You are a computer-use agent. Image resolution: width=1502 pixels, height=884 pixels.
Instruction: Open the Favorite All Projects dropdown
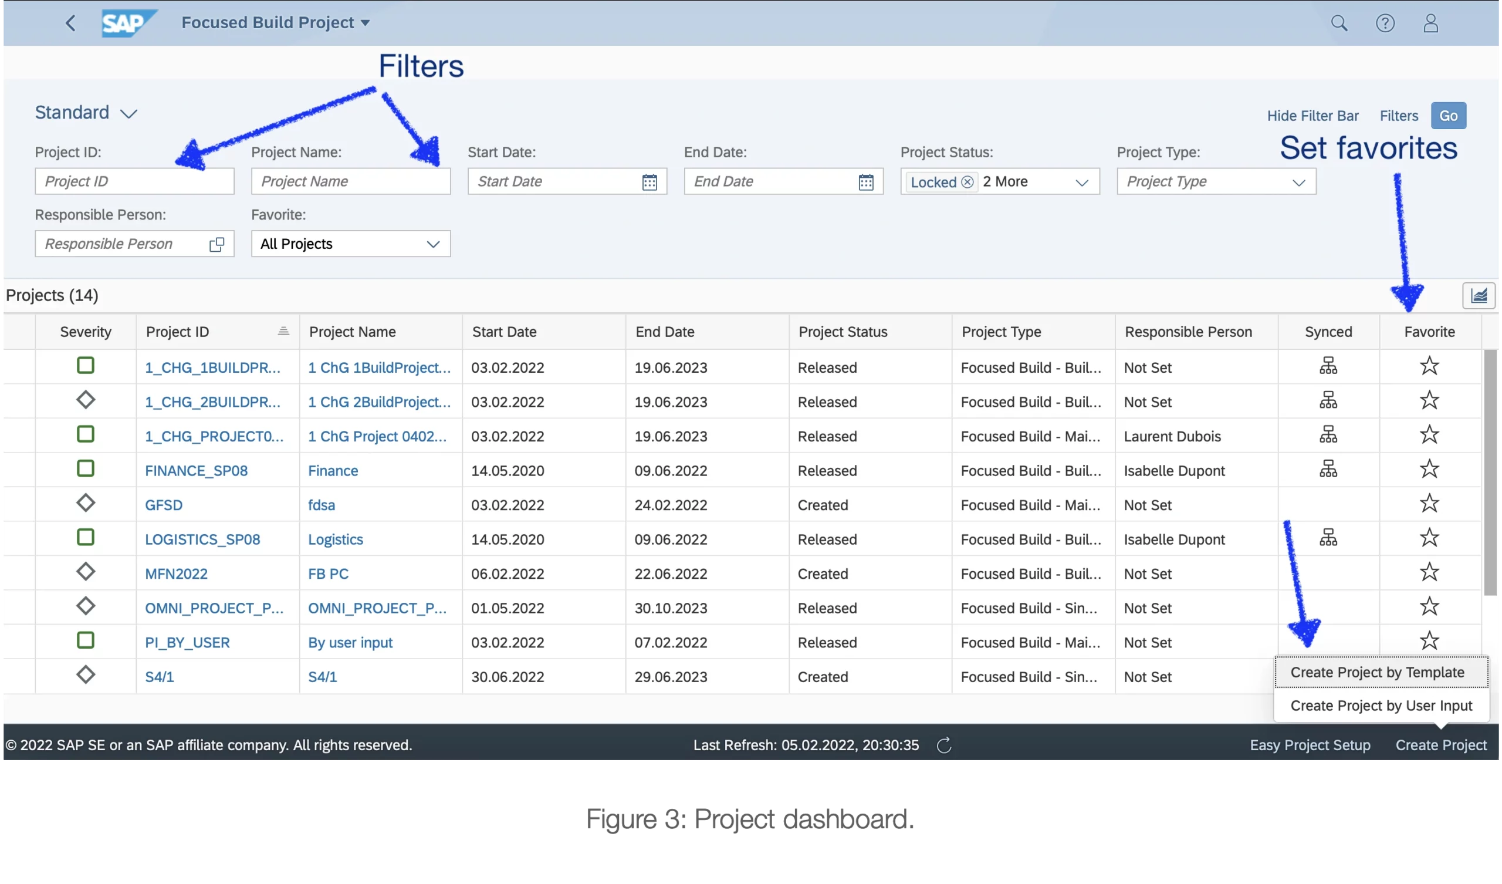pyautogui.click(x=433, y=244)
